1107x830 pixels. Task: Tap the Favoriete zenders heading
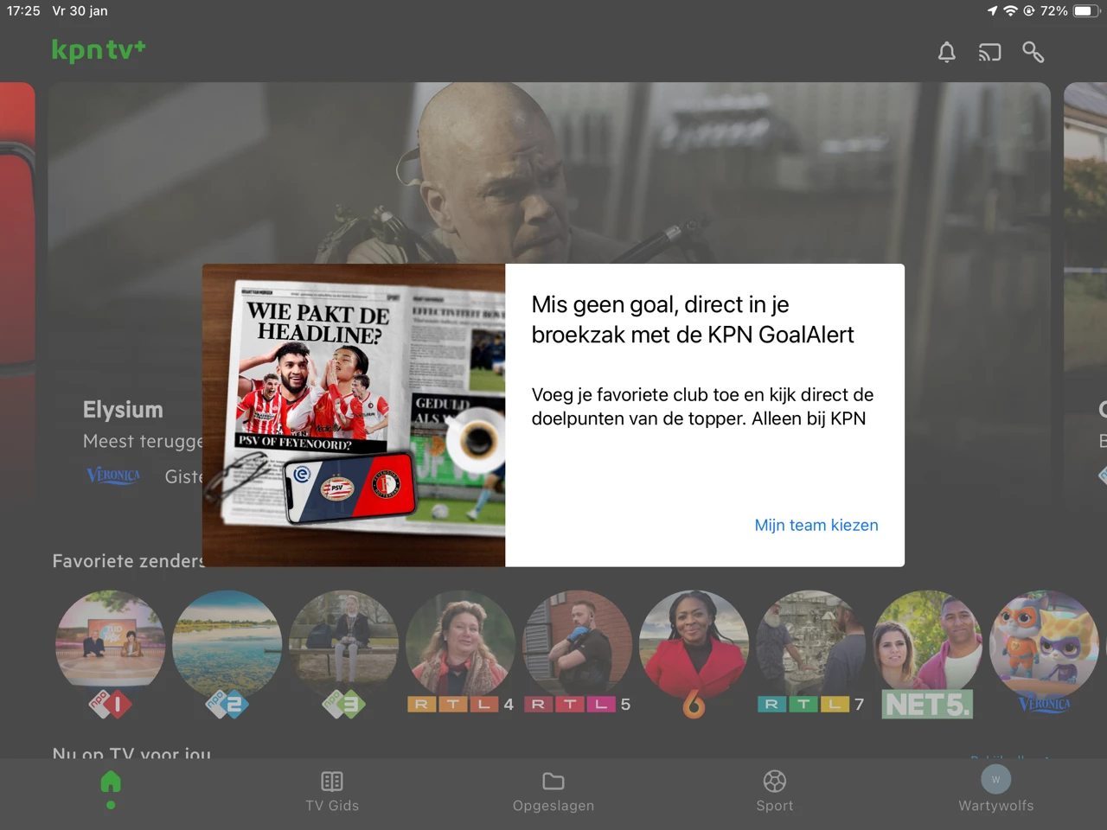(127, 561)
